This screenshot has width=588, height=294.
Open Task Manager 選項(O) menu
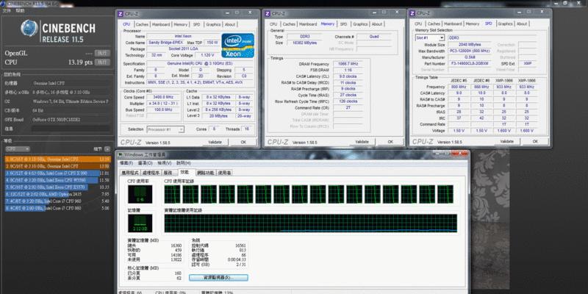(145, 163)
